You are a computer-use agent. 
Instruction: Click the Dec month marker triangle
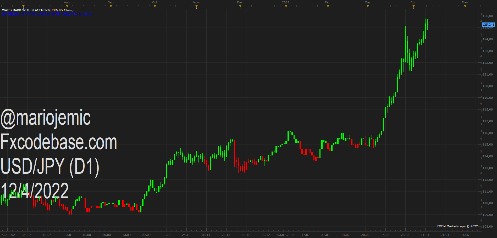[240, 7]
